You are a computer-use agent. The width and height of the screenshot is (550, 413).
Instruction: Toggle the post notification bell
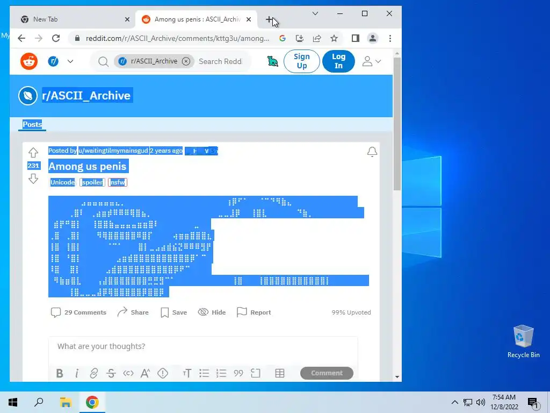click(372, 152)
